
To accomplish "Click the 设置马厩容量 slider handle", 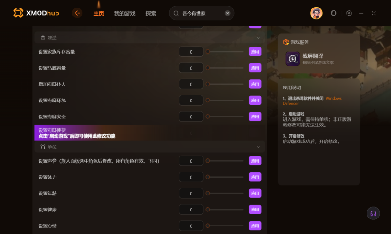I will point(207,68).
